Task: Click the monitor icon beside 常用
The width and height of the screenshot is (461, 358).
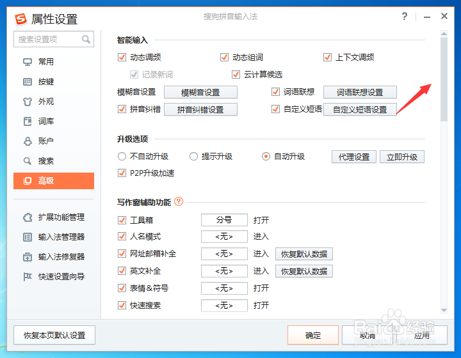Action: [28, 62]
